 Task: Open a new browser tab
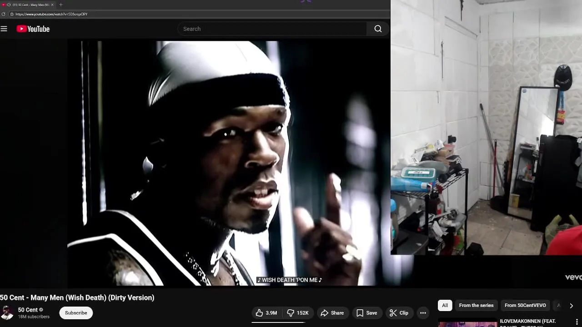[x=61, y=5]
